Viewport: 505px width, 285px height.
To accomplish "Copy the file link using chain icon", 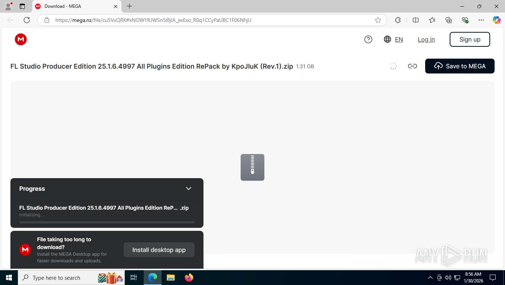I will [x=412, y=66].
